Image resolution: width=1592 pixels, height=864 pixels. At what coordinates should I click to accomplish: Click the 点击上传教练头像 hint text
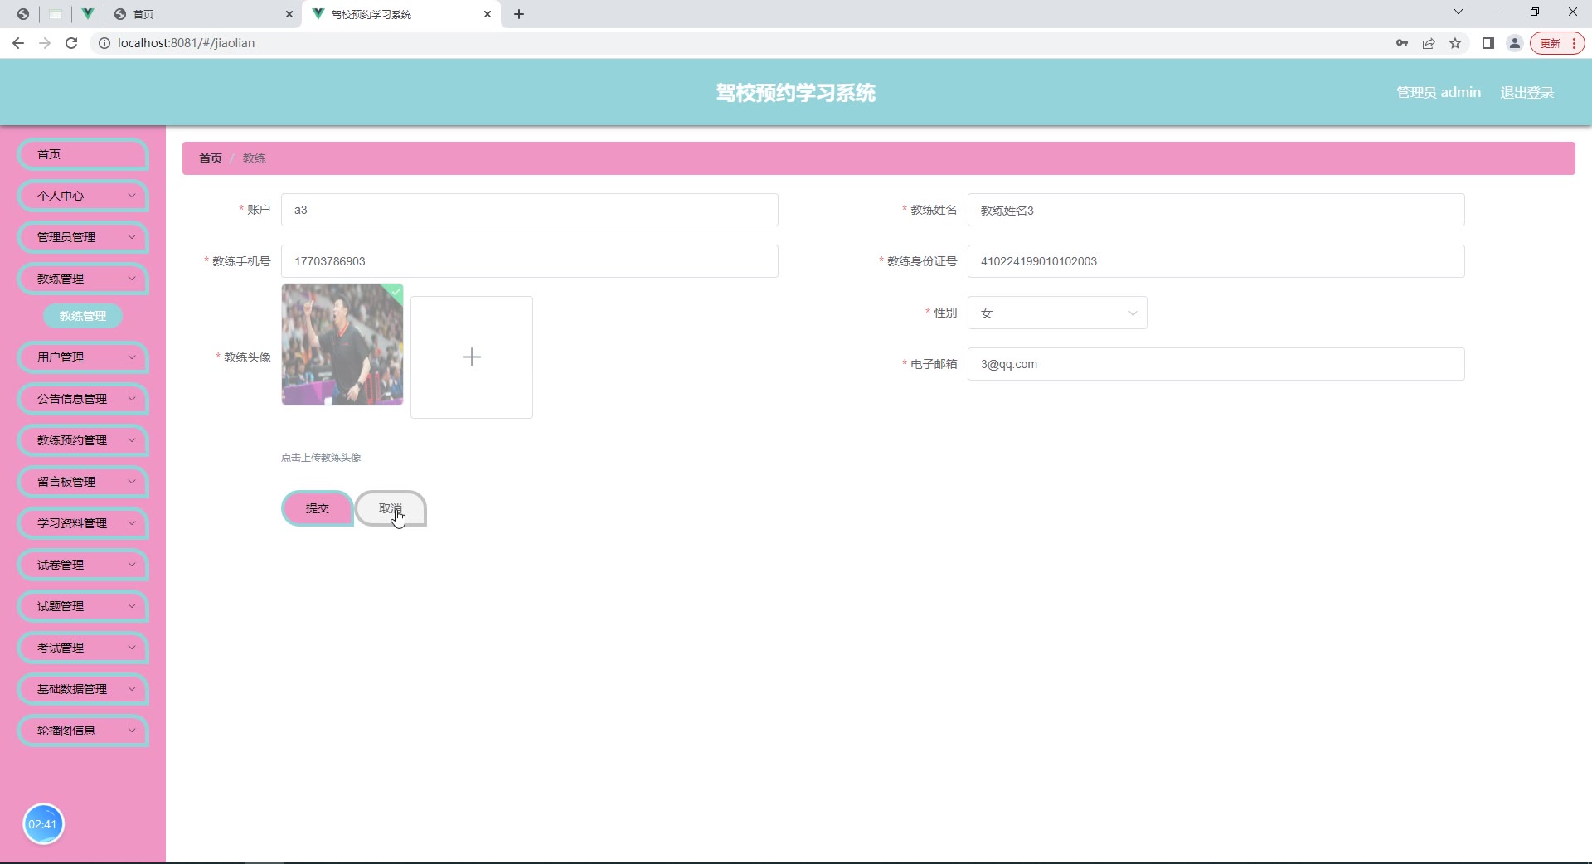(x=321, y=458)
